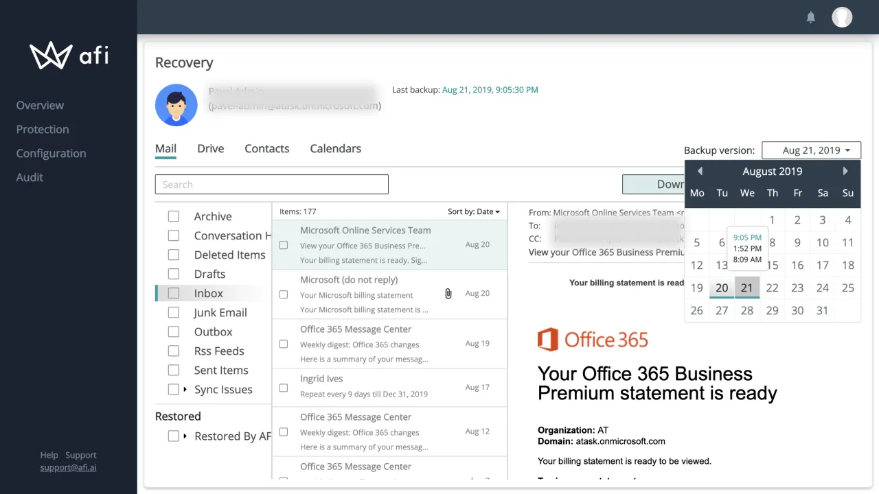
Task: Click the Help link
Action: pyautogui.click(x=49, y=455)
